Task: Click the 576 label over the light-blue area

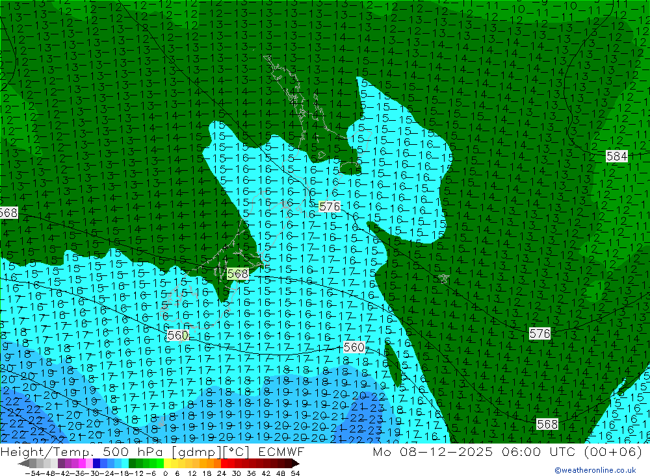Action: pos(330,207)
